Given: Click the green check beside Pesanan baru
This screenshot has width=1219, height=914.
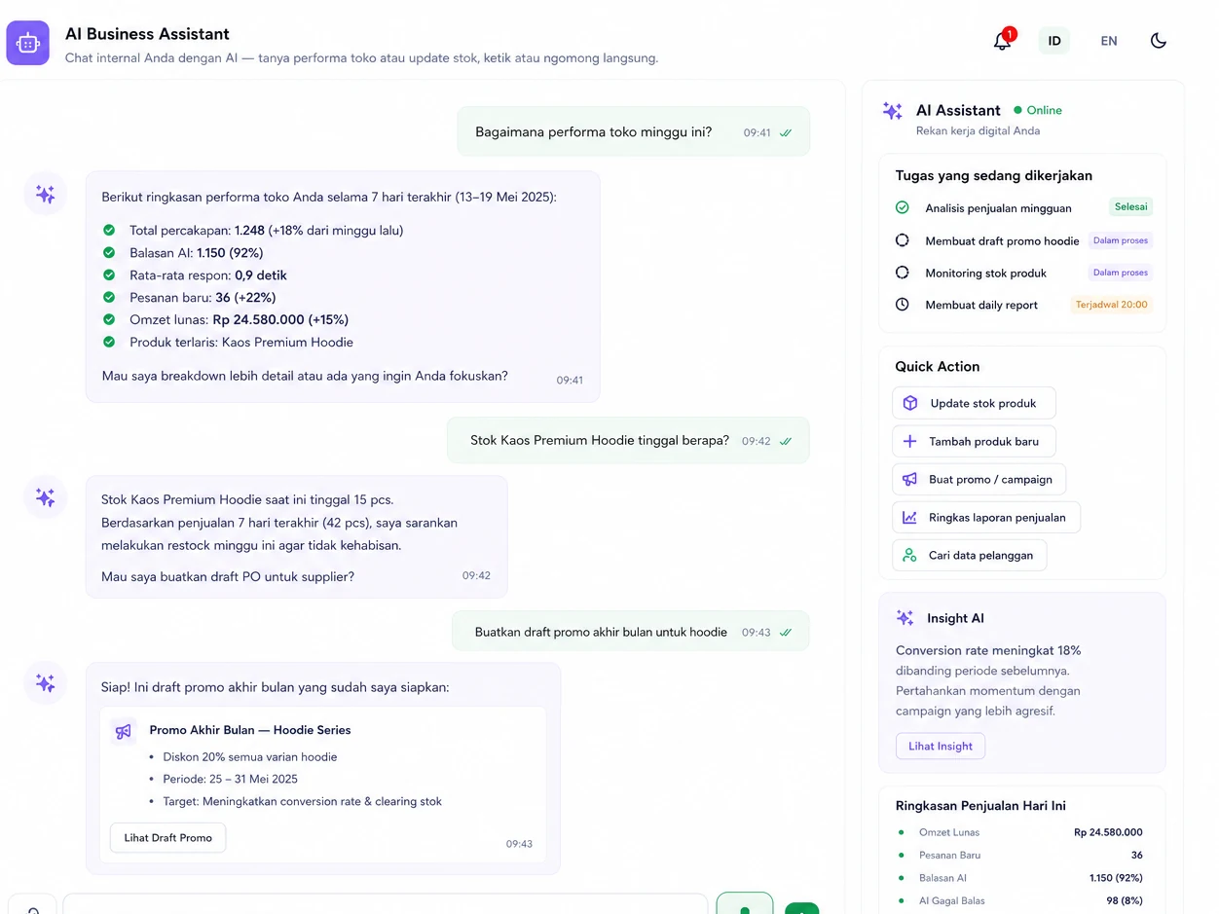Looking at the screenshot, I should click(x=109, y=298).
